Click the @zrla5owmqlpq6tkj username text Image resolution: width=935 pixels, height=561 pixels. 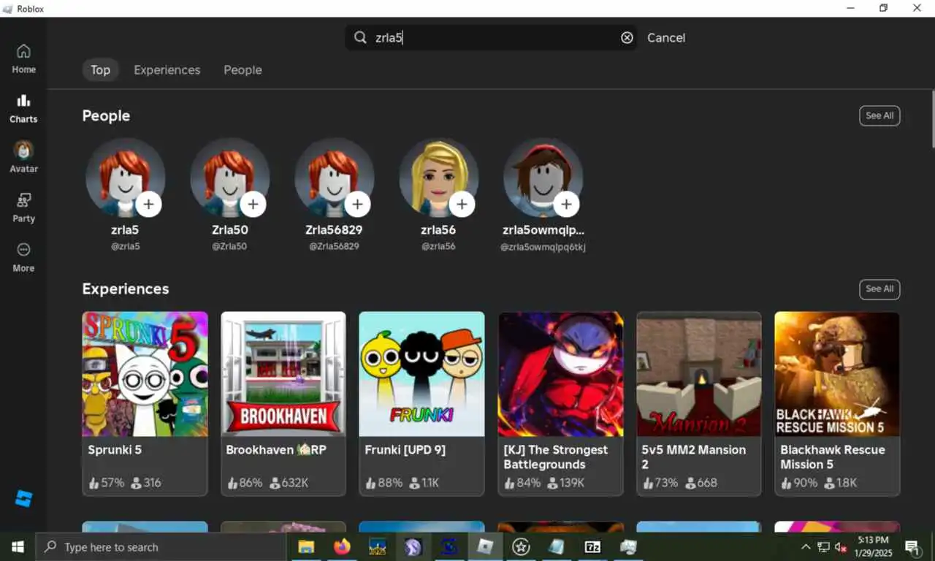543,248
